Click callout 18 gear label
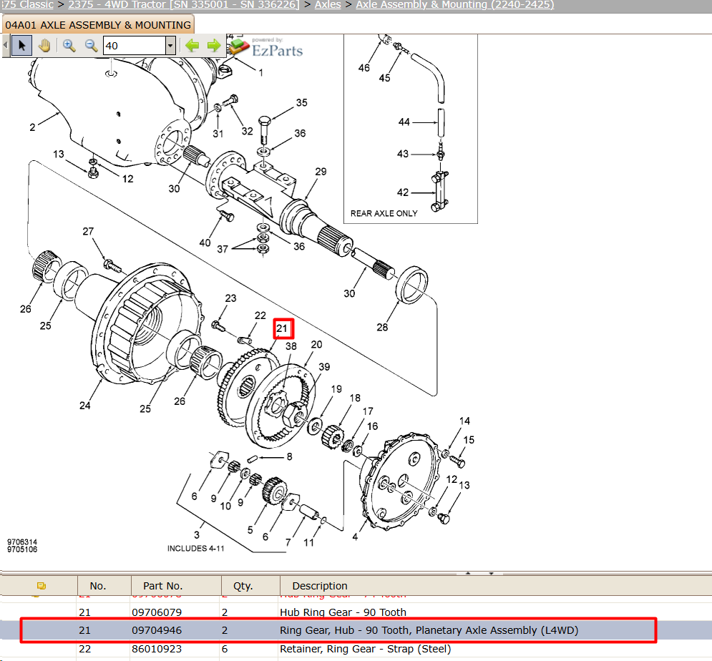The height and width of the screenshot is (661, 712). (355, 398)
